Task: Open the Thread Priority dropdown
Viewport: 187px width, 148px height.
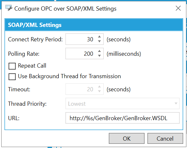Action: coord(123,103)
